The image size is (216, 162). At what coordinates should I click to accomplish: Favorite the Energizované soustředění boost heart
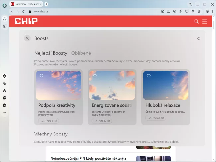pyautogui.click(x=95, y=76)
